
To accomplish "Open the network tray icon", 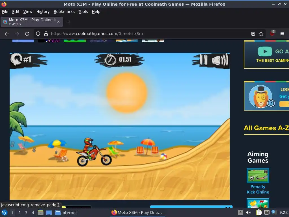I will tap(267, 212).
